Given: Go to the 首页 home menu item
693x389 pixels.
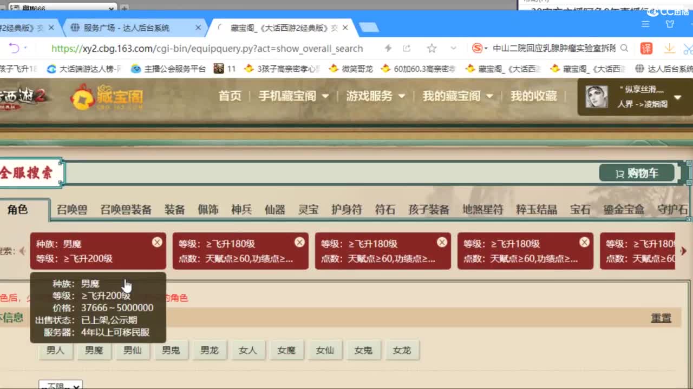Looking at the screenshot, I should (x=230, y=96).
